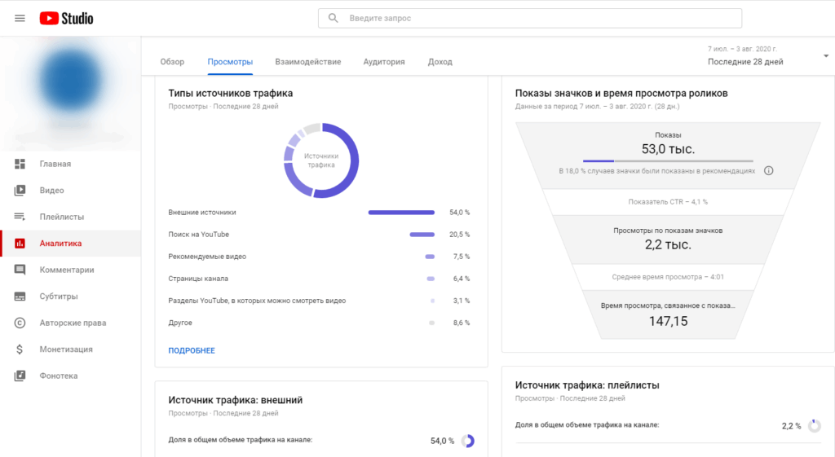This screenshot has height=457, width=835.
Task: Click the Рекомендуемые видео row label
Action: point(207,257)
